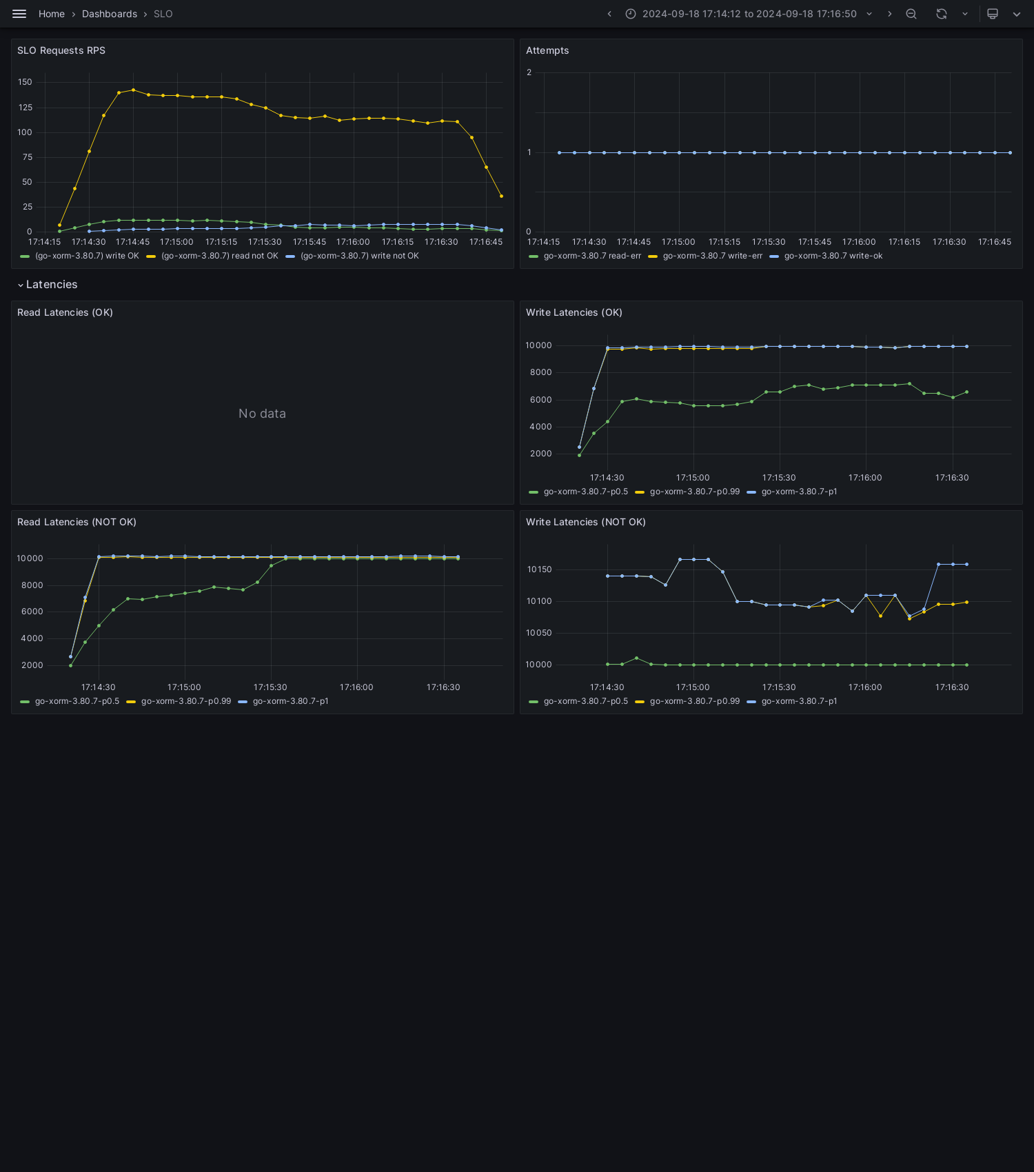Open the refresh interval dropdown
This screenshot has width=1034, height=1172.
965,14
